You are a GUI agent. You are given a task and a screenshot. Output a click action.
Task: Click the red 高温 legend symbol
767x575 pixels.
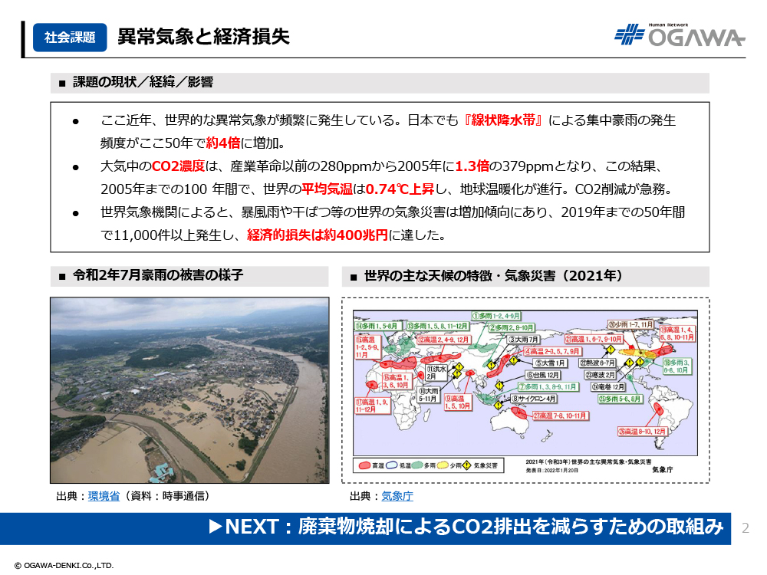pos(364,465)
